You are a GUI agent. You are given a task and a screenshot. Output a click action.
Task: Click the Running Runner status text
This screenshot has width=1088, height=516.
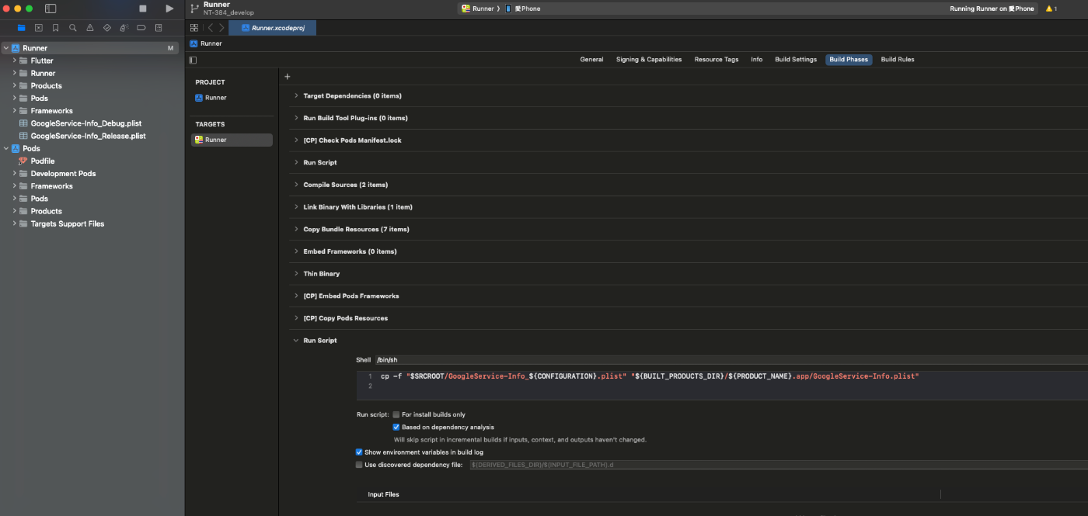992,9
